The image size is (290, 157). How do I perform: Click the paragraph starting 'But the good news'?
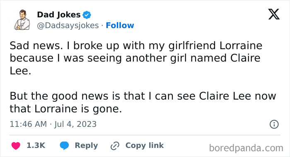(143, 102)
